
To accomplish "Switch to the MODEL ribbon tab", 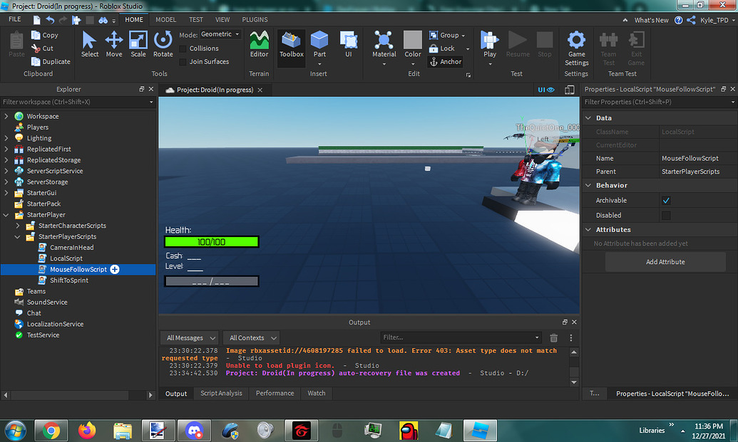I will pos(165,20).
